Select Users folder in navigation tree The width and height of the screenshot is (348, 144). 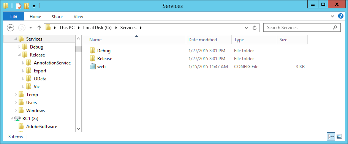click(x=32, y=103)
